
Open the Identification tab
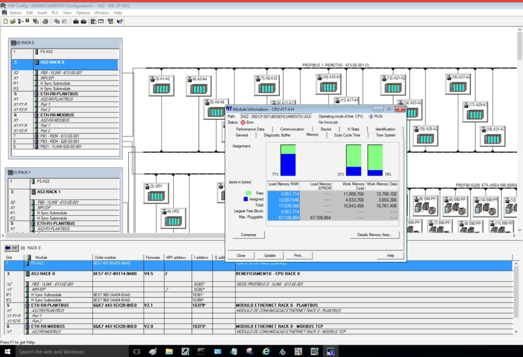pyautogui.click(x=385, y=129)
